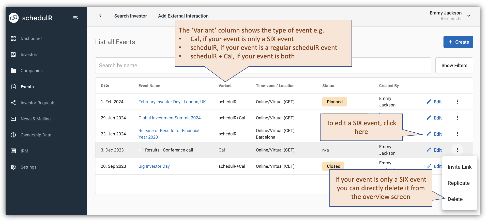Click the Dashboard grid icon

pos(13,38)
